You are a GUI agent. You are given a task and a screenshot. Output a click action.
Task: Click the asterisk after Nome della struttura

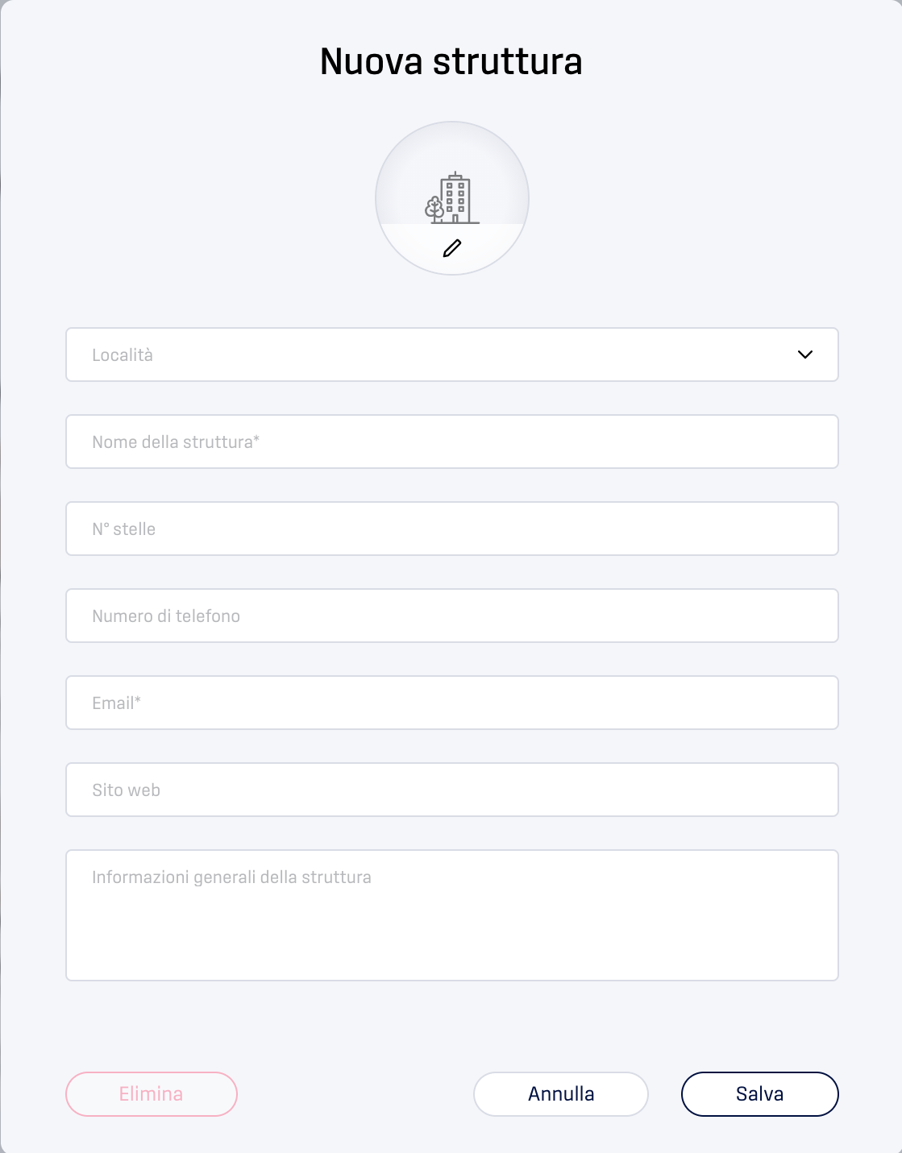click(x=256, y=439)
